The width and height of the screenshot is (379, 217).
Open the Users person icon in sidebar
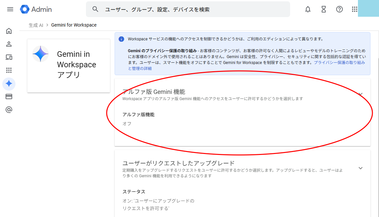tap(9, 44)
